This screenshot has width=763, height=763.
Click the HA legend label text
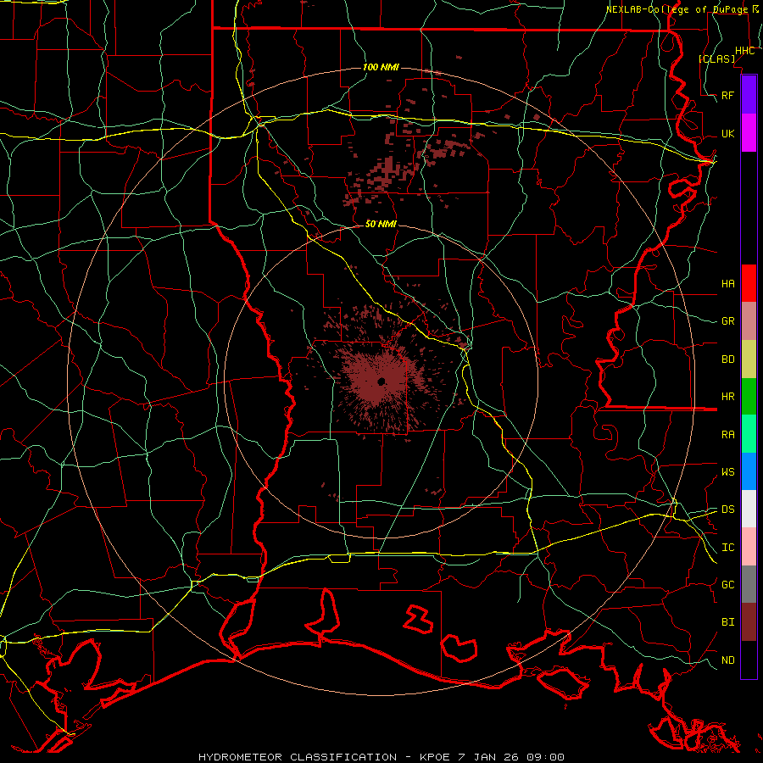tap(727, 284)
